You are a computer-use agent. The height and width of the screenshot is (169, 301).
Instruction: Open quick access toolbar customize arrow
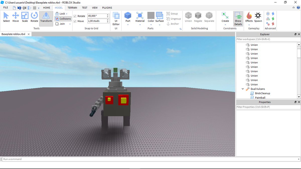(x=39, y=8)
